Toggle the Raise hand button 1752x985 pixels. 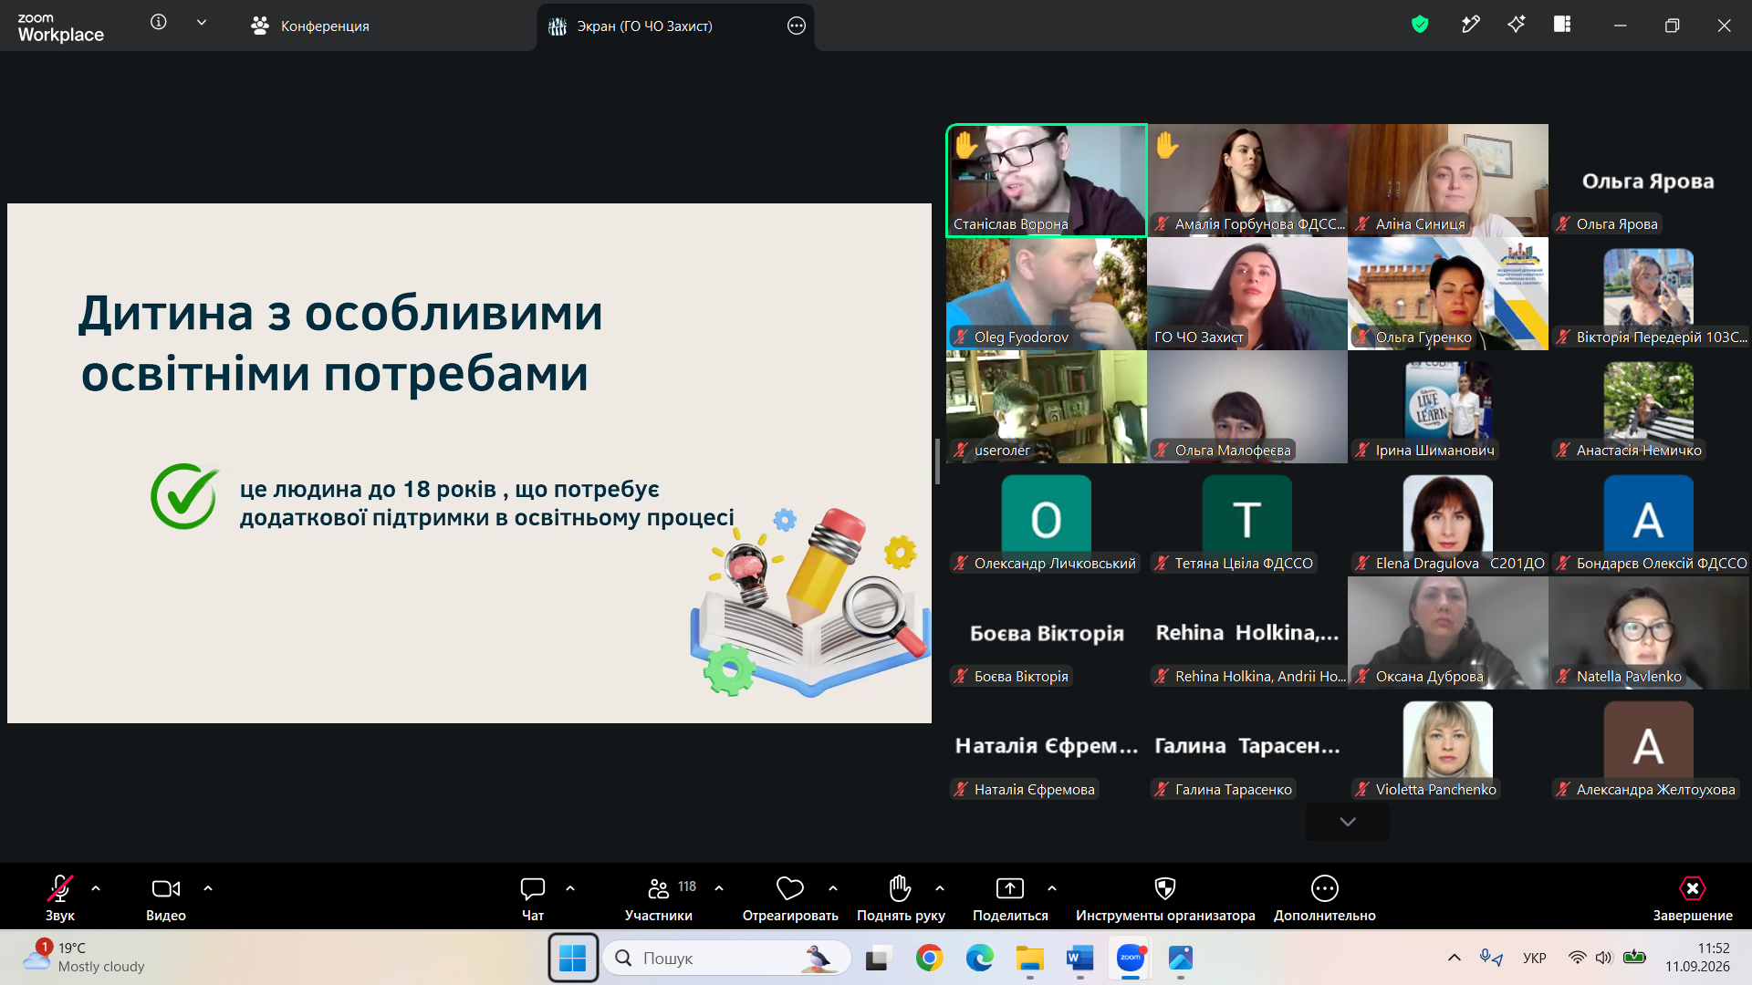point(901,898)
